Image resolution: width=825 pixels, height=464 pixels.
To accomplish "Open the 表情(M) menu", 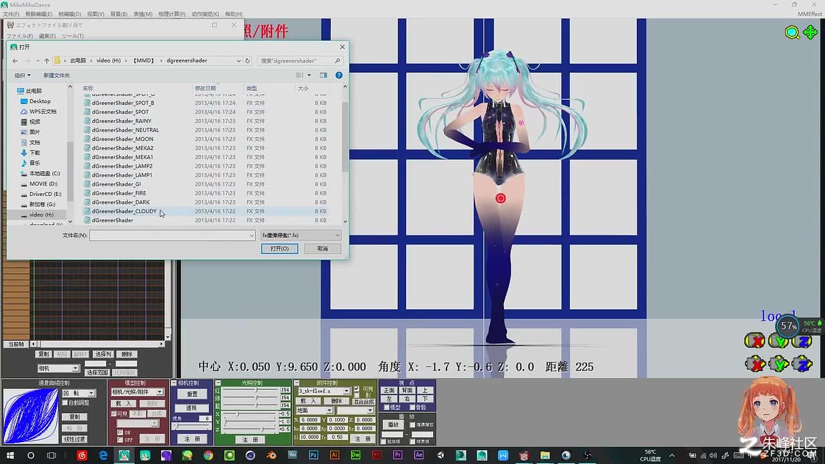I will click(143, 14).
